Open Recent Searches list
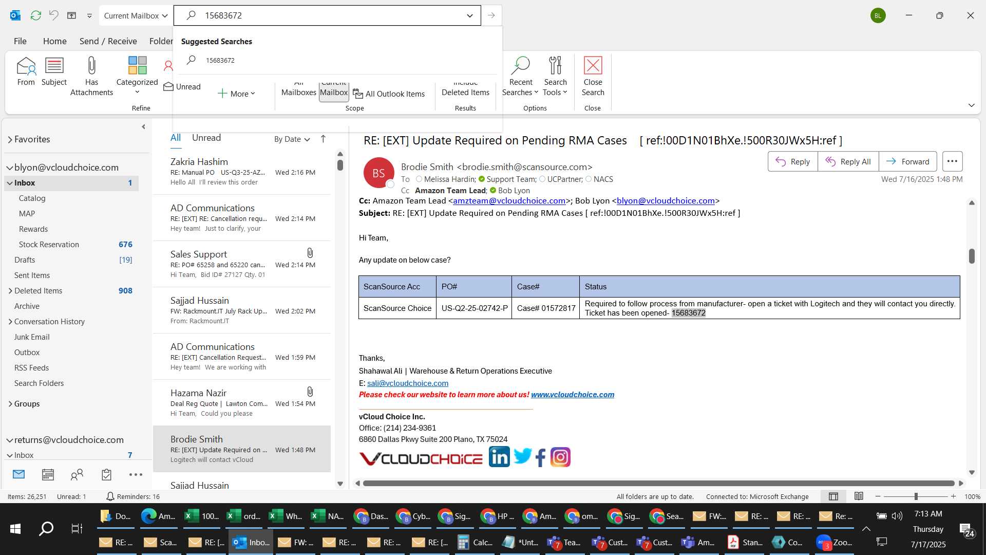This screenshot has width=986, height=555. (520, 76)
